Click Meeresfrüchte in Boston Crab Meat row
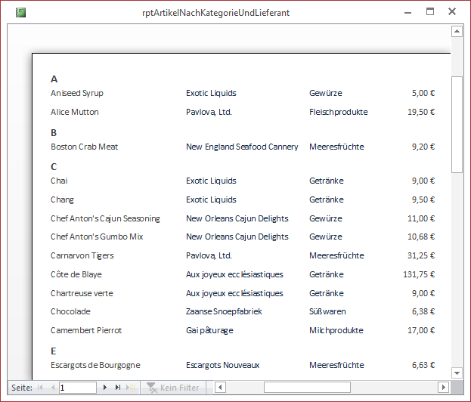Image resolution: width=471 pixels, height=402 pixels. coord(336,147)
